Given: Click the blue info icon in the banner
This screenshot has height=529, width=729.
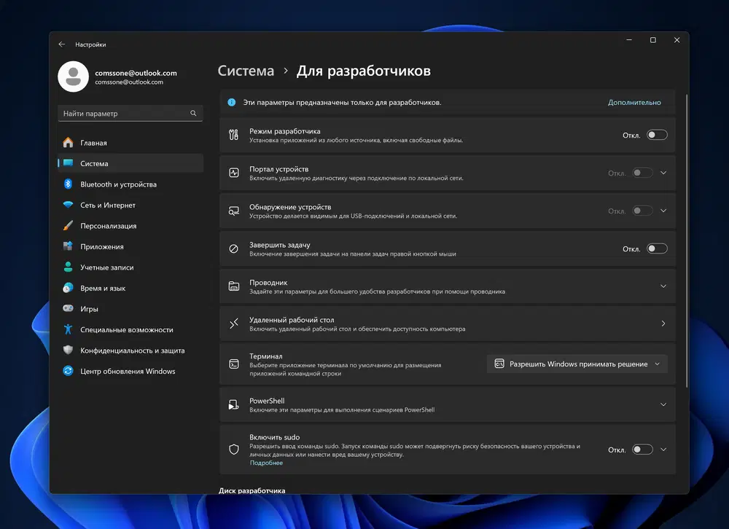Looking at the screenshot, I should point(232,102).
